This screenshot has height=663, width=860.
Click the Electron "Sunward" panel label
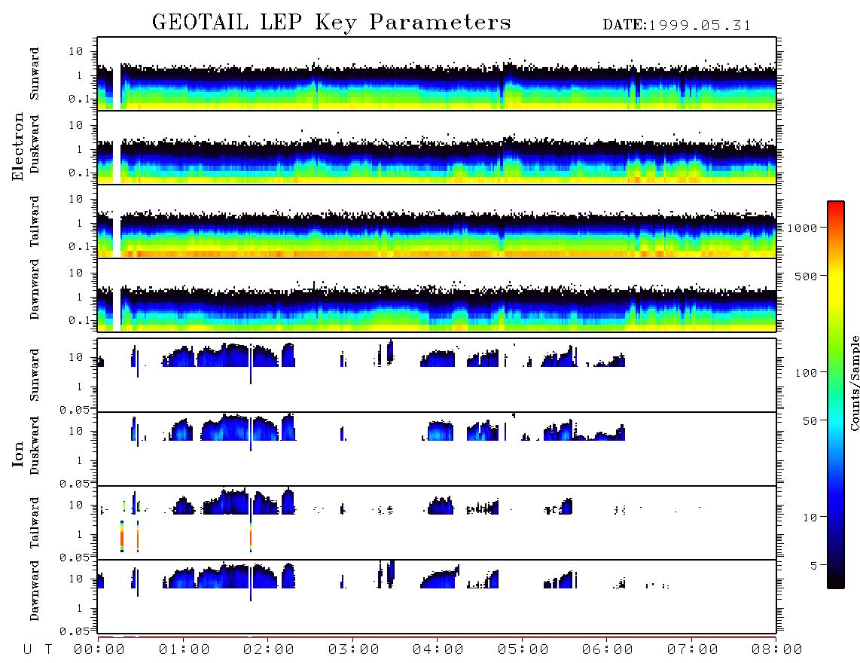35,74
